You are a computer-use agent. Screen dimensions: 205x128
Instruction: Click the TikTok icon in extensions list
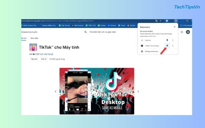coord(142,46)
